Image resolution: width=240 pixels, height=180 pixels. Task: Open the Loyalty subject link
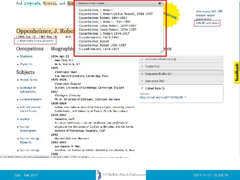tap(25, 119)
